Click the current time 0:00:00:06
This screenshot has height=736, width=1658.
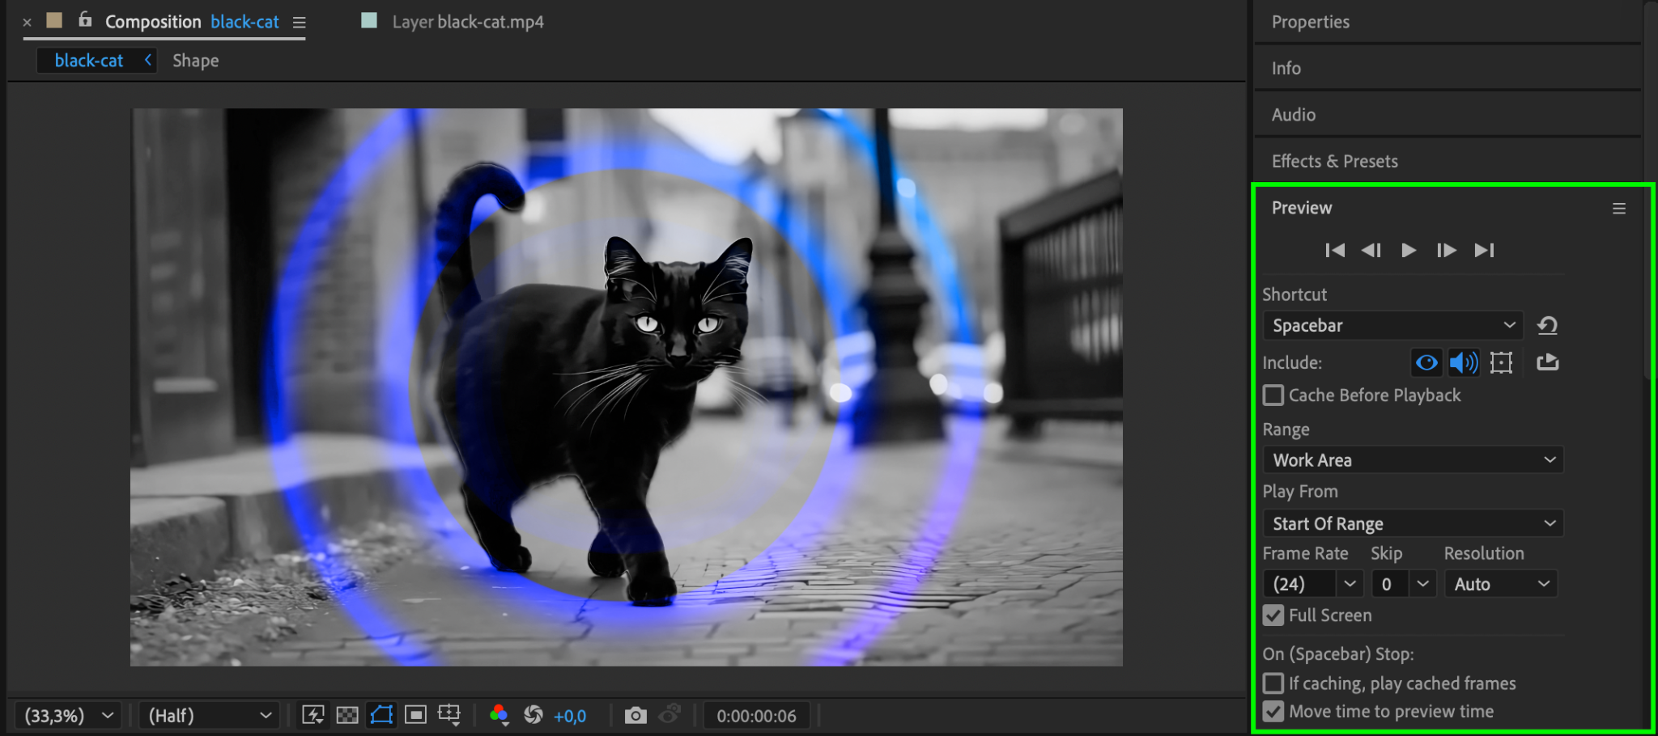point(756,716)
